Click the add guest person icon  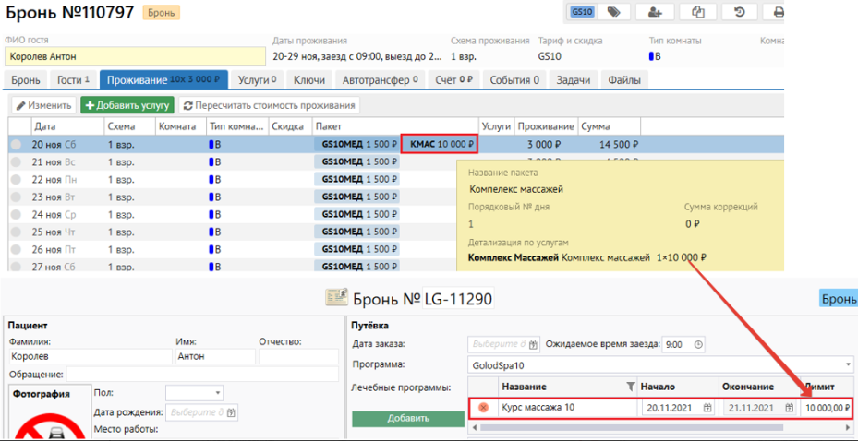click(x=656, y=12)
